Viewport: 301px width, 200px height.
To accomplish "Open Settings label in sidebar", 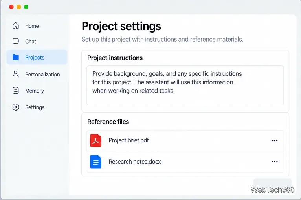I will coord(35,107).
